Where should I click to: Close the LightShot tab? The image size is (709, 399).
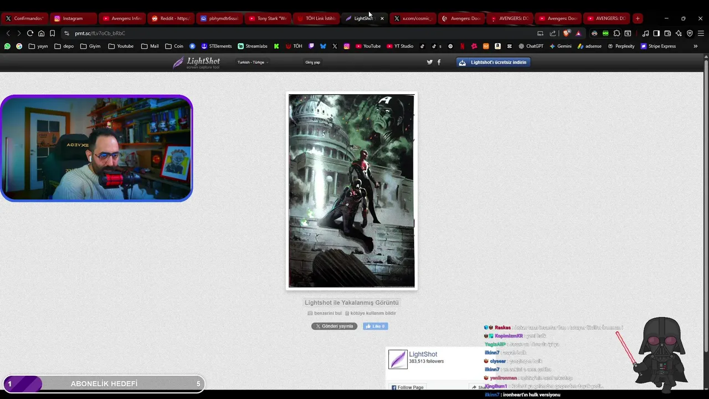point(382,18)
